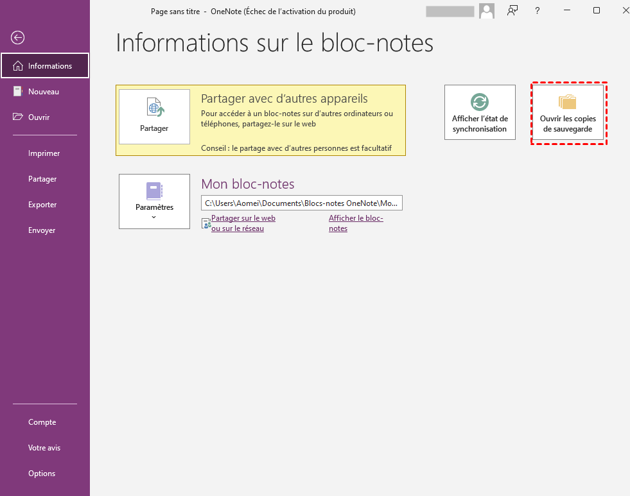630x496 pixels.
Task: Click the backup folders icon
Action: coord(567,102)
